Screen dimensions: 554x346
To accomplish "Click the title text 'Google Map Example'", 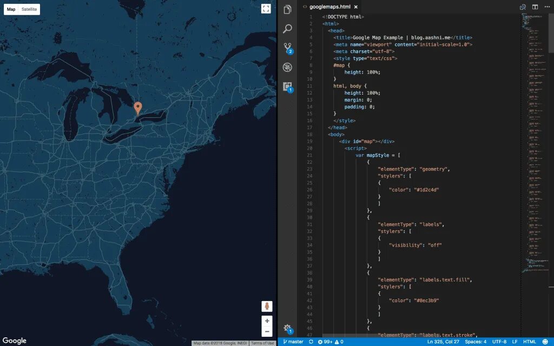I will [x=378, y=37].
